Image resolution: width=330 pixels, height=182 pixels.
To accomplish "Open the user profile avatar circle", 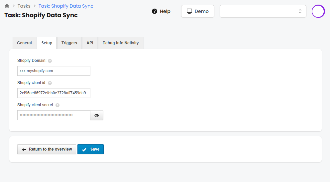I will coord(318,11).
